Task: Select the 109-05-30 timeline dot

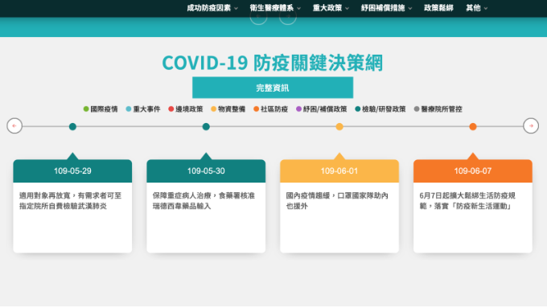Action: click(x=206, y=126)
